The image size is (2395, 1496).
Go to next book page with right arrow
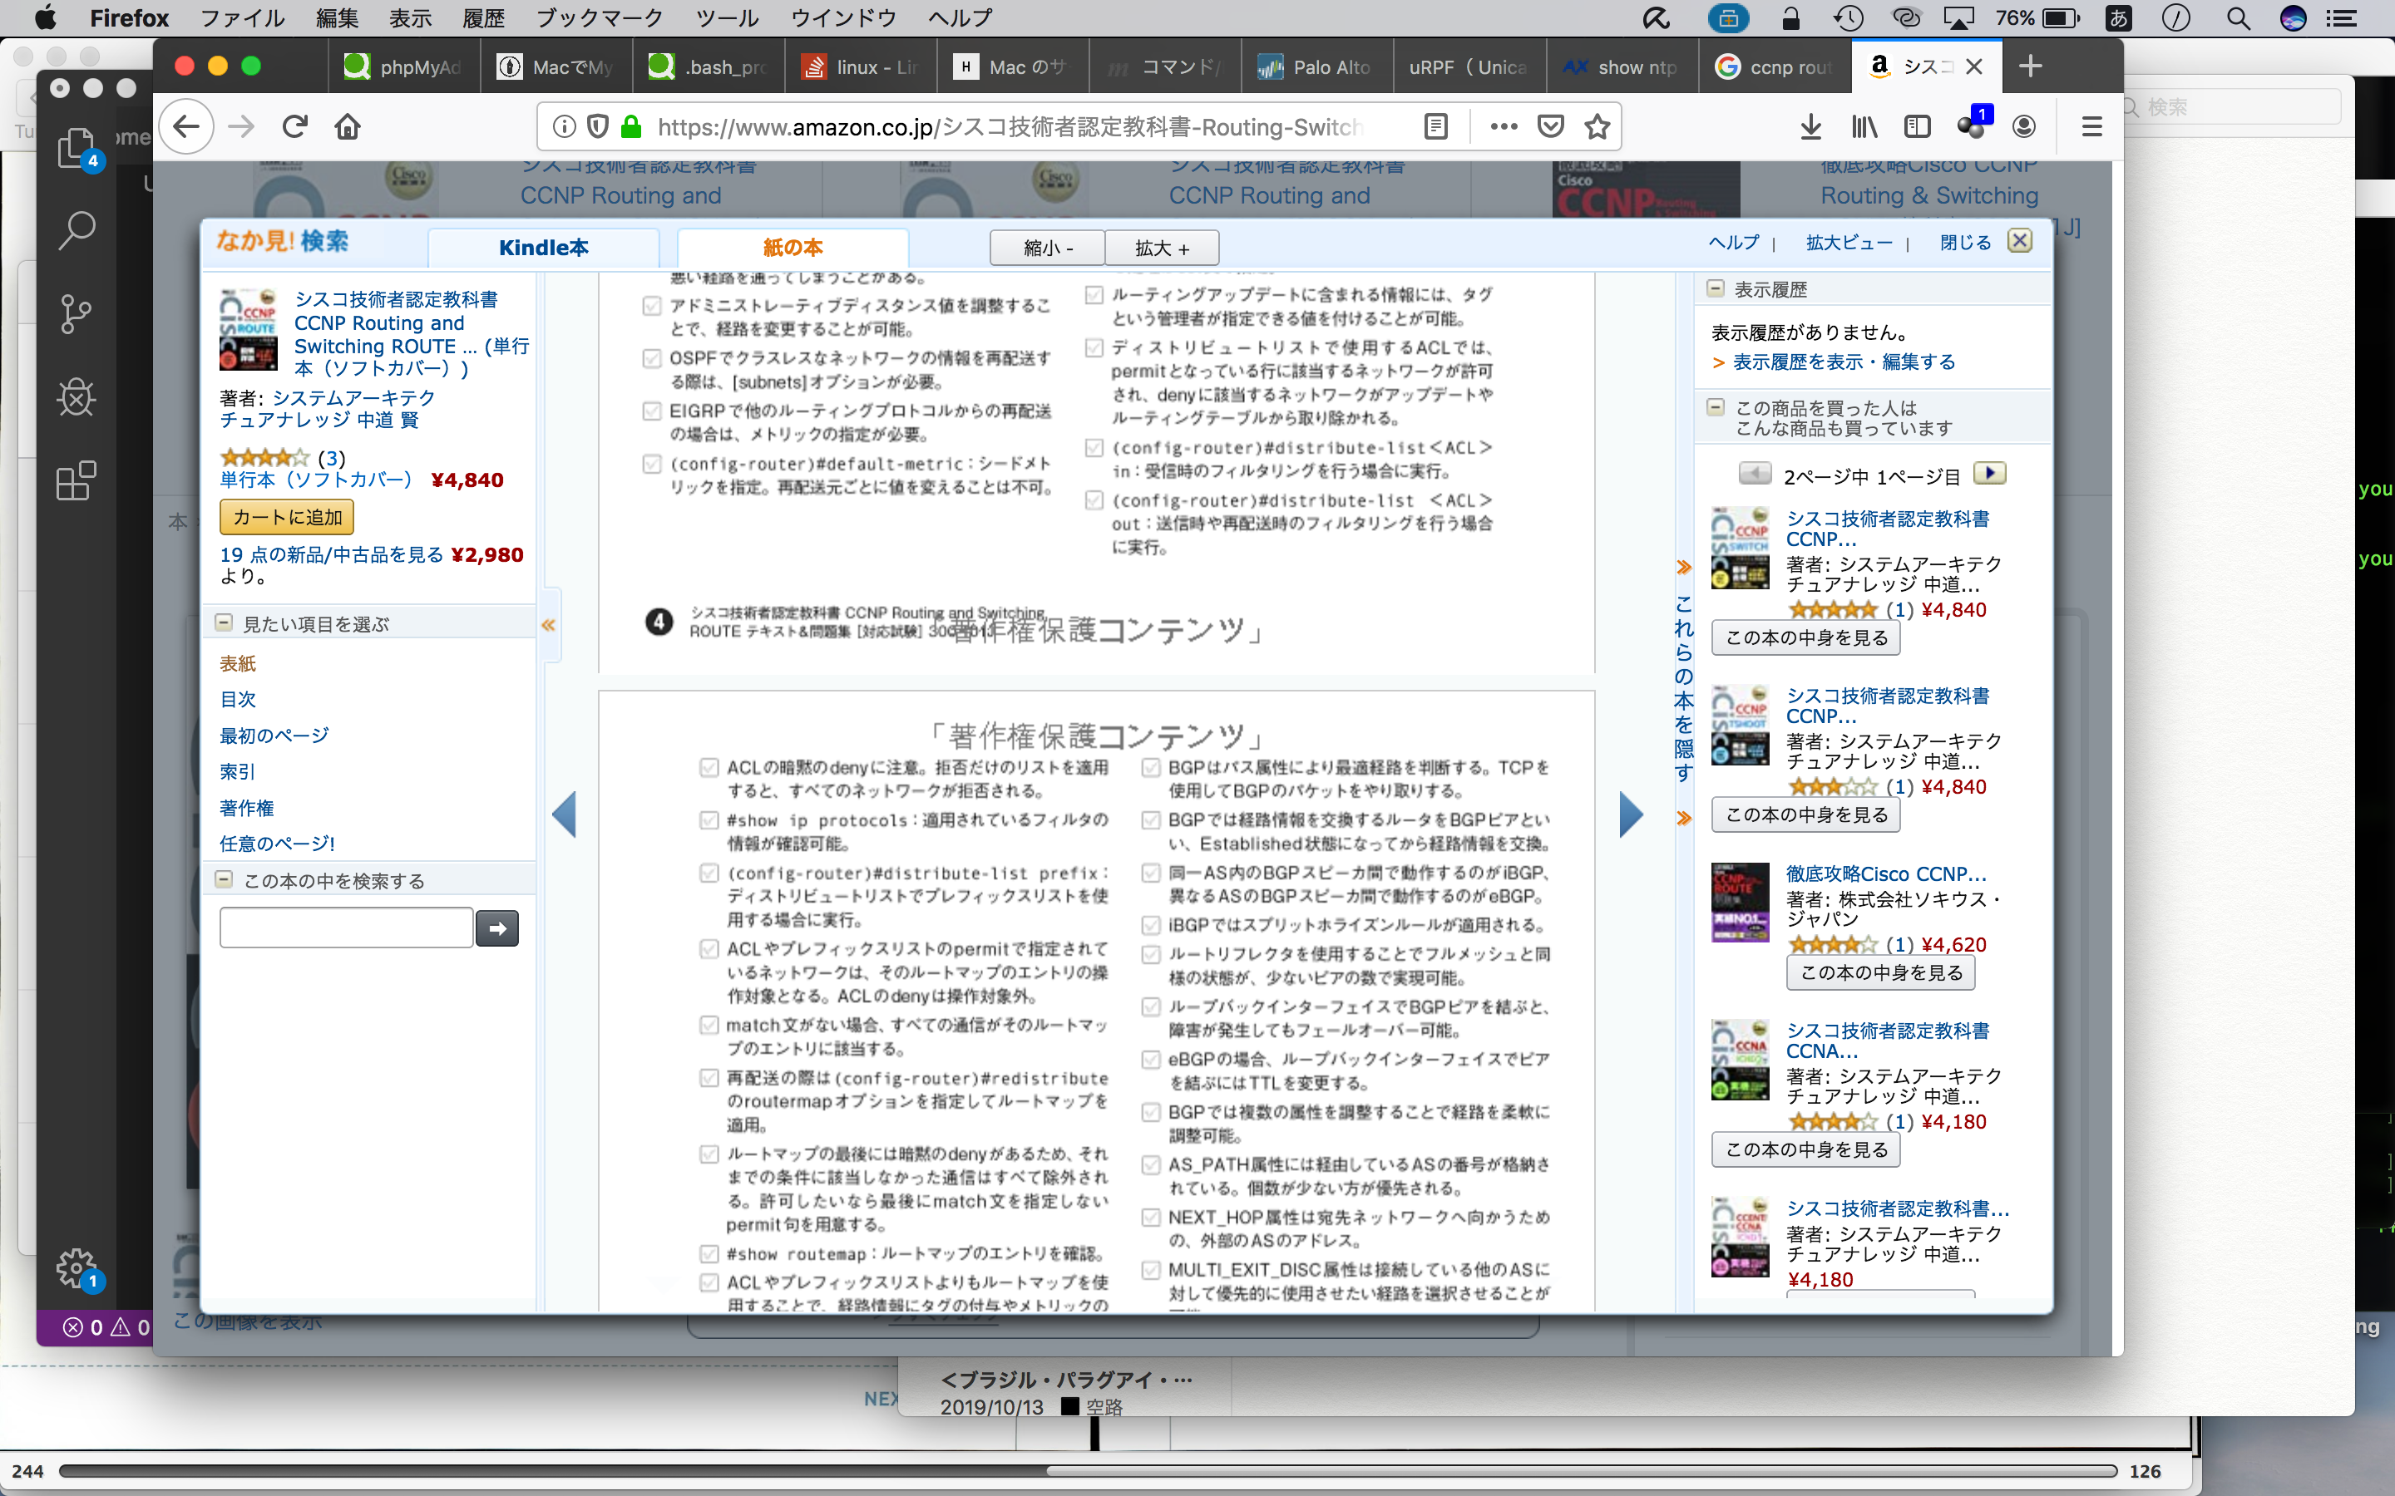click(1631, 814)
